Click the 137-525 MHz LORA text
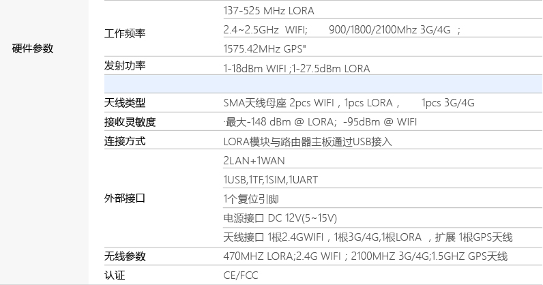The height and width of the screenshot is (285, 543). tap(269, 12)
